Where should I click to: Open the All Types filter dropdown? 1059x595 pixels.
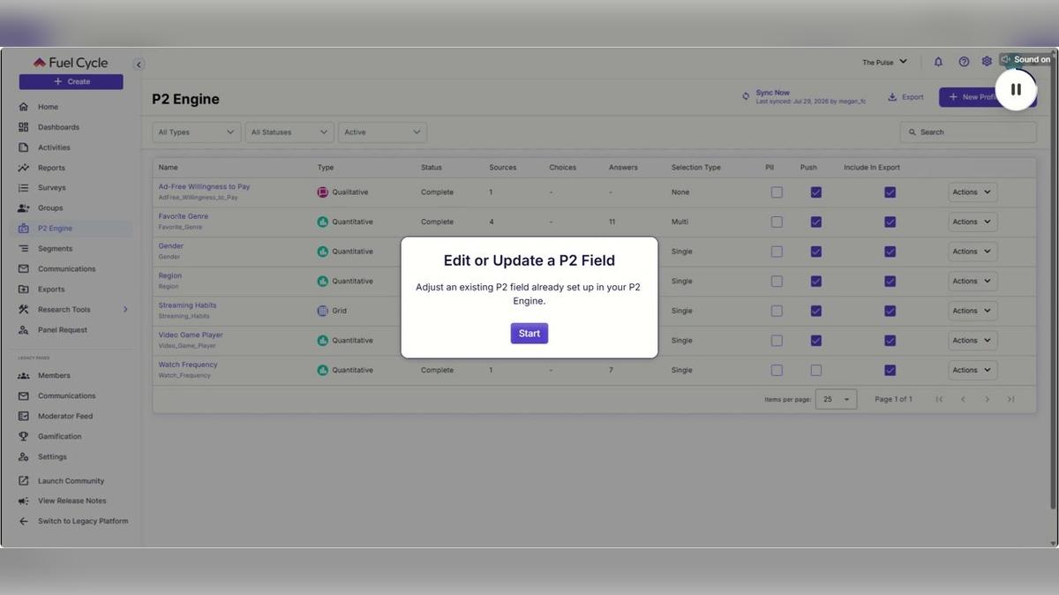[197, 132]
